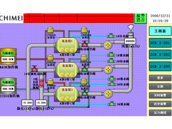The width and height of the screenshot is (172, 129).
Task: Click the NAOH加药桶 liquid level field
Action: 8,59
